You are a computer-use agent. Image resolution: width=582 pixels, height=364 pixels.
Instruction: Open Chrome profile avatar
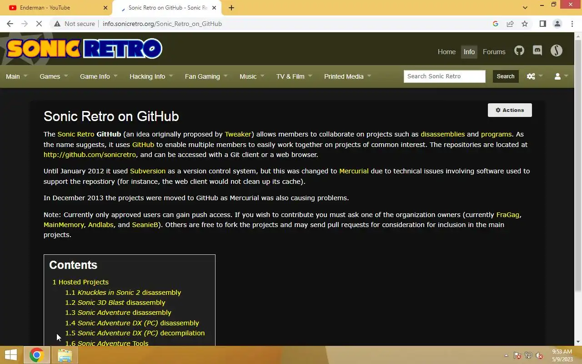tap(557, 24)
